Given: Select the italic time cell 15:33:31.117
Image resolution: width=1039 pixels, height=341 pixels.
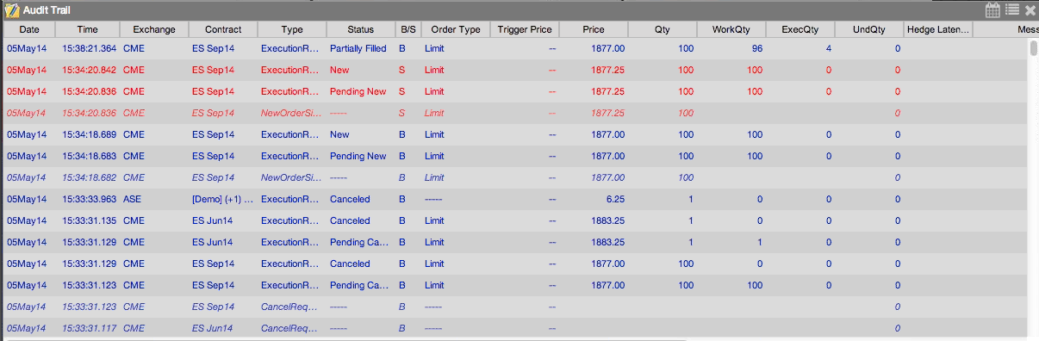Looking at the screenshot, I should pos(90,328).
